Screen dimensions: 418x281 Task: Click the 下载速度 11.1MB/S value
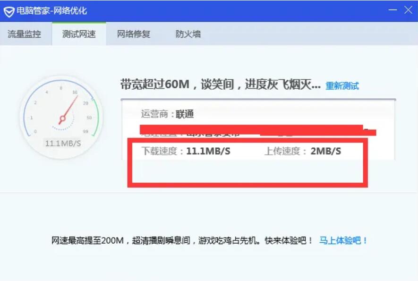[x=208, y=151]
